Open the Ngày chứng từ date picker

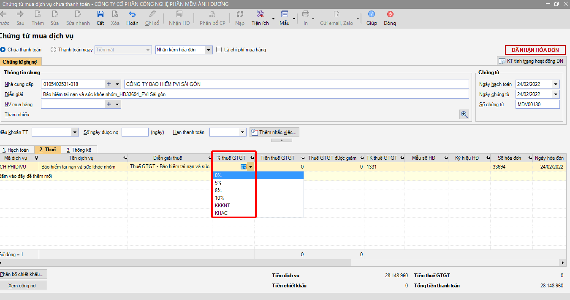556,94
